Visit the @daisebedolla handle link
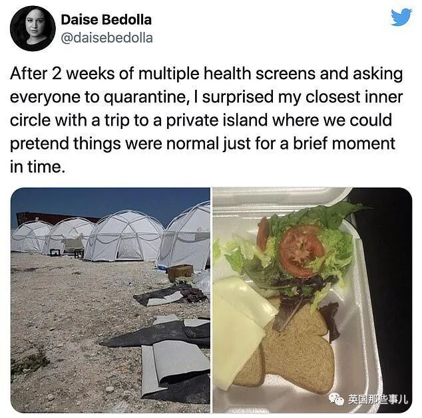The width and height of the screenshot is (422, 418). pos(107,38)
